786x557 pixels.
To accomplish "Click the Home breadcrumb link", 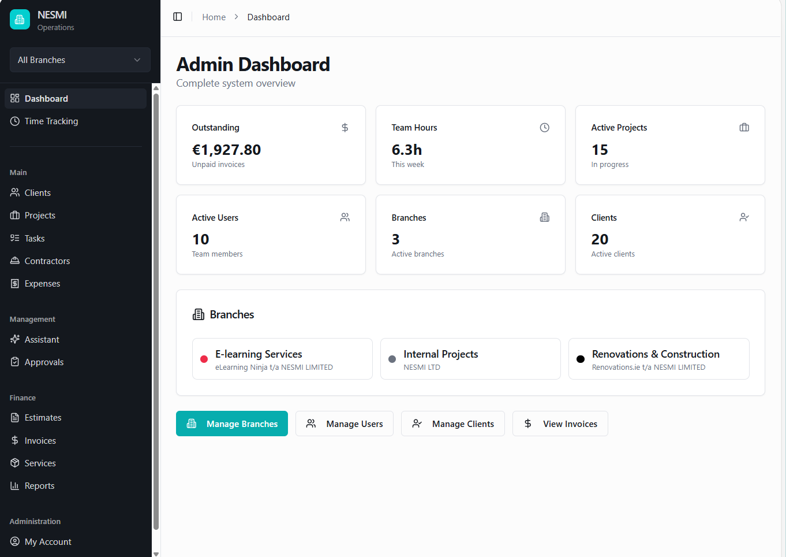I will click(x=214, y=17).
